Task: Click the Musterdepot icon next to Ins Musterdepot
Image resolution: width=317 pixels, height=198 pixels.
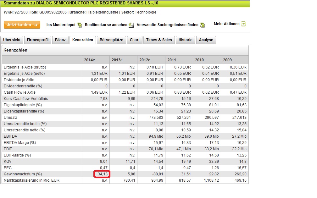Action: (x=79, y=25)
